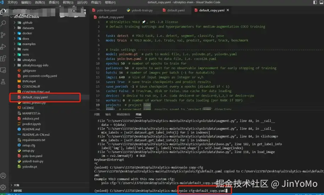The width and height of the screenshot is (324, 195).
Task: Expand the runs folder
Action: pos(15,49)
